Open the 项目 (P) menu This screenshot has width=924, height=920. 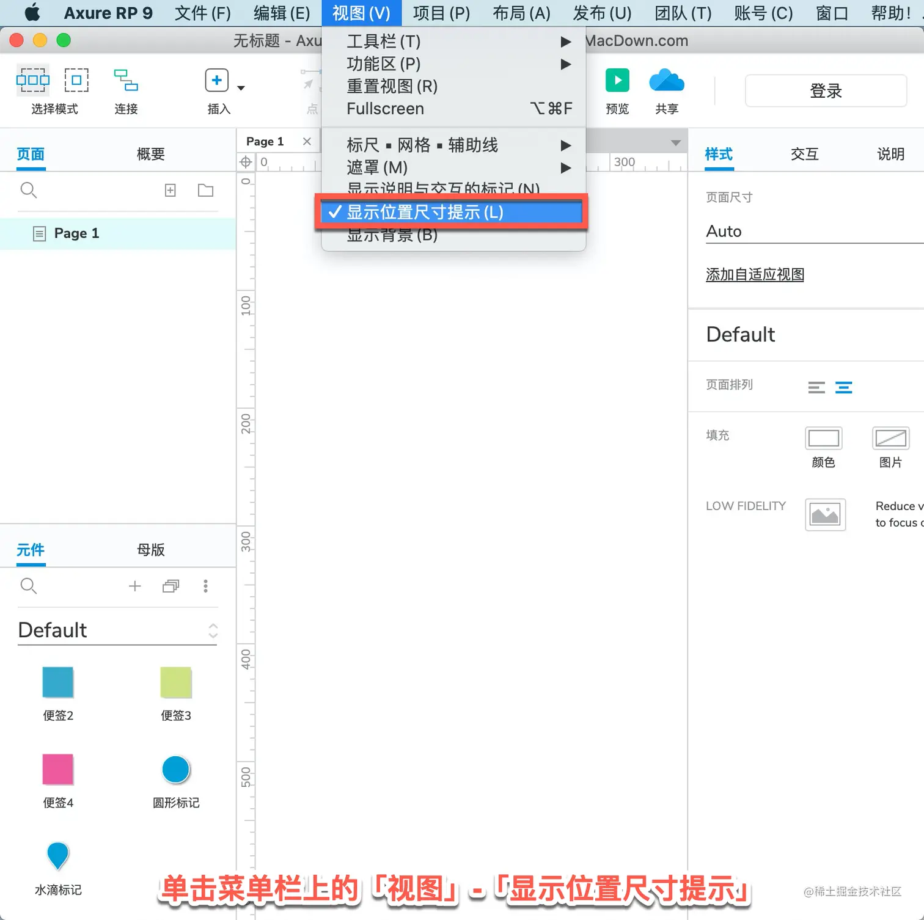(x=442, y=13)
